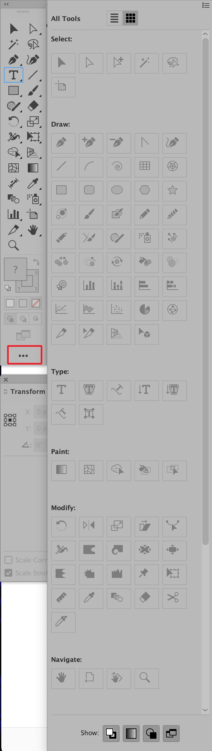Expand the Transform panel title options
Image resolution: width=212 pixels, height=751 pixels.
point(5,392)
